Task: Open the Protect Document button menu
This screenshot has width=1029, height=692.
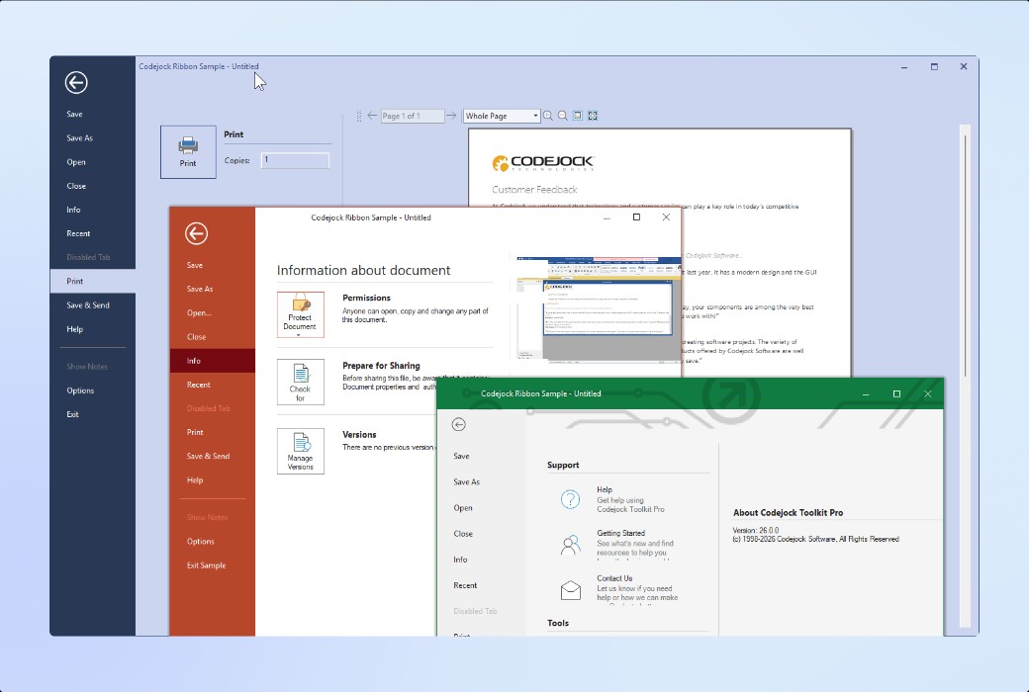Action: coord(300,314)
